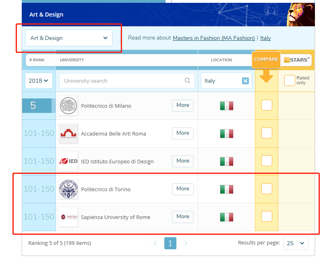Click the magnifier search icon
The height and width of the screenshot is (263, 323).
(187, 80)
